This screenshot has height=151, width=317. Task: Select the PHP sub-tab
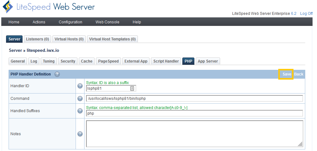pyautogui.click(x=188, y=61)
